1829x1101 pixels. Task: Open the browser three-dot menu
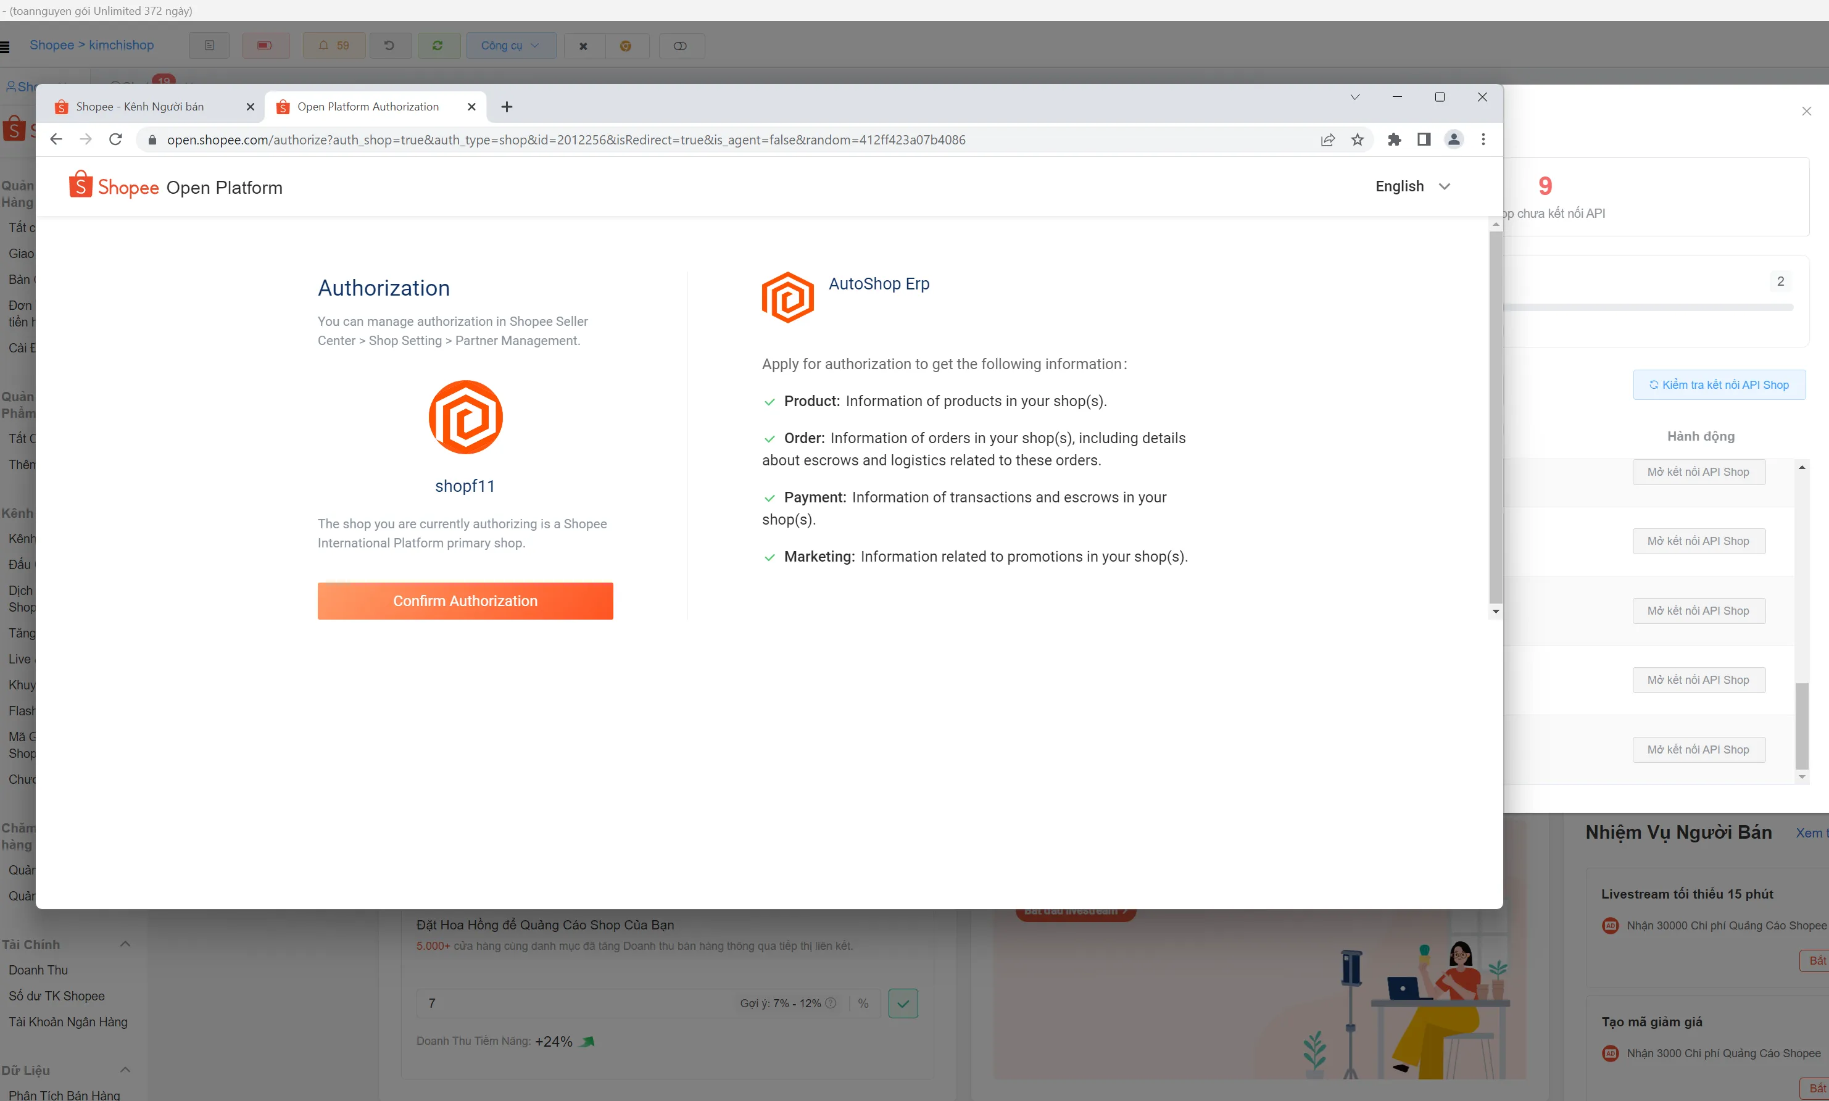[1483, 139]
